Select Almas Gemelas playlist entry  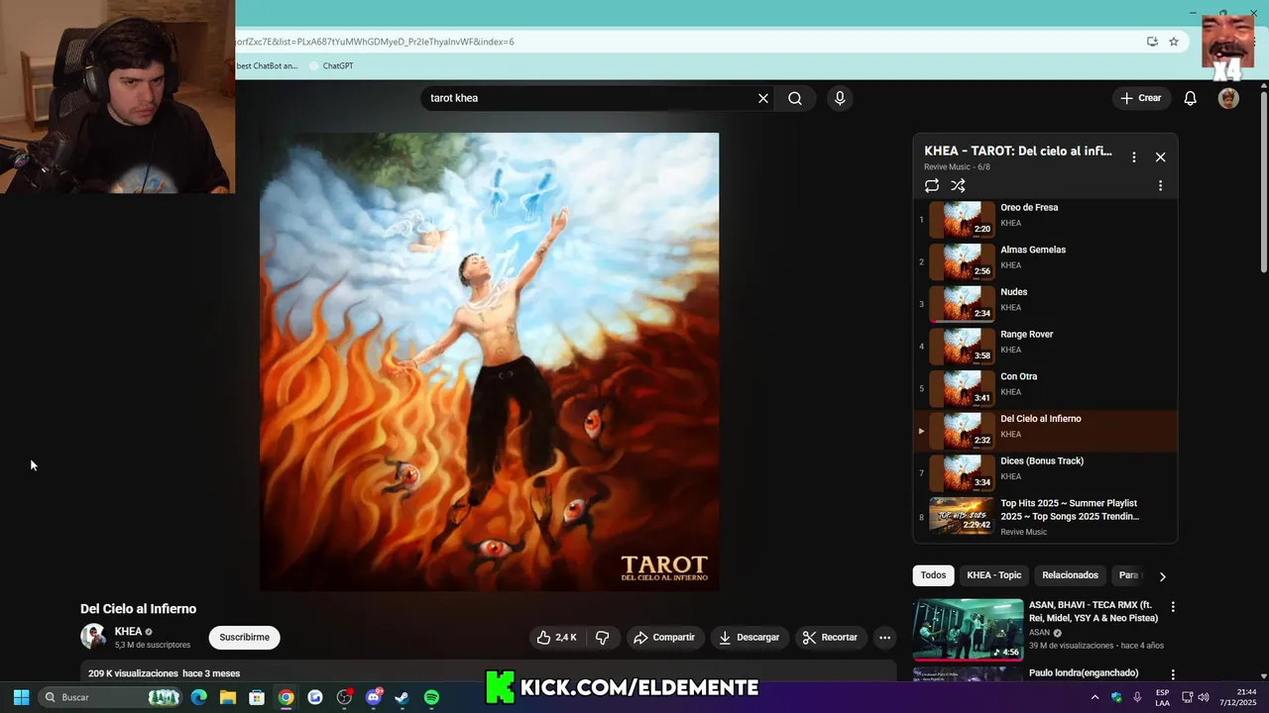(1045, 262)
